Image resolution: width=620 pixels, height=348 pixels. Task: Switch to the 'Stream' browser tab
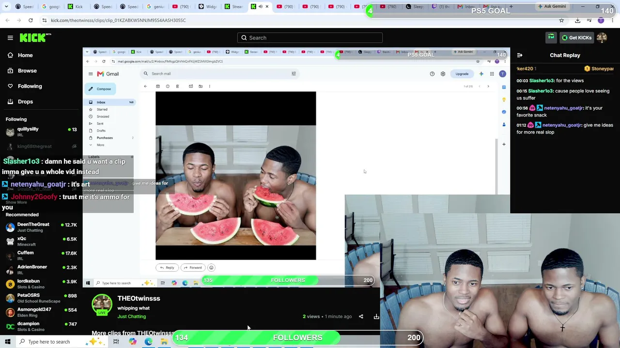[x=234, y=7]
